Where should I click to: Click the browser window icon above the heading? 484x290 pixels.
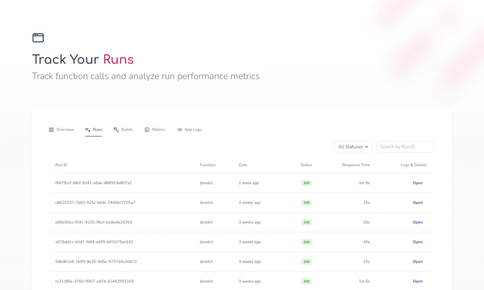pyautogui.click(x=38, y=38)
